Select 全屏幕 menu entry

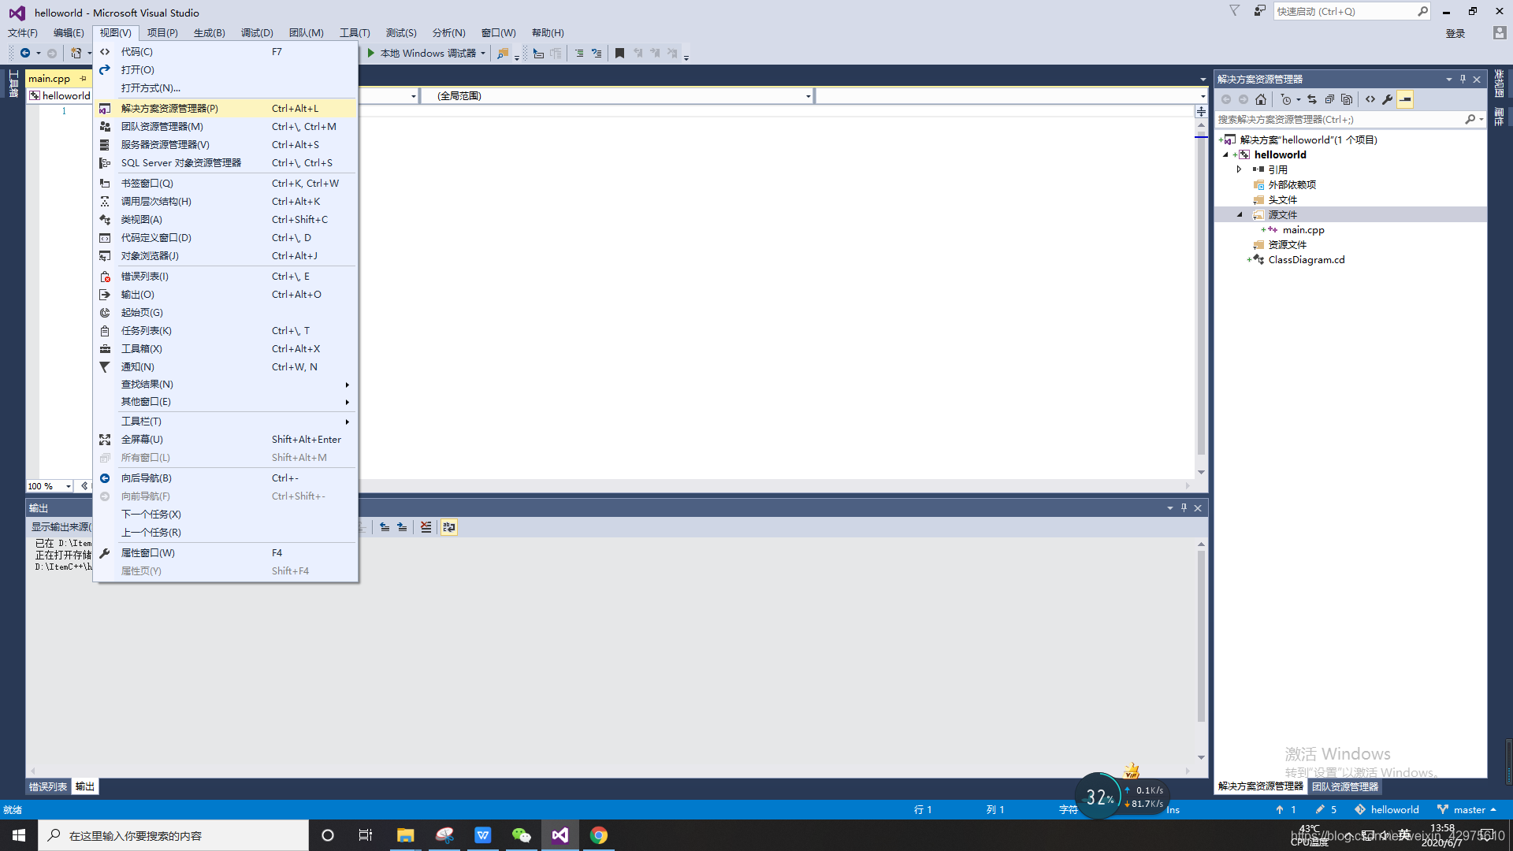(x=225, y=440)
